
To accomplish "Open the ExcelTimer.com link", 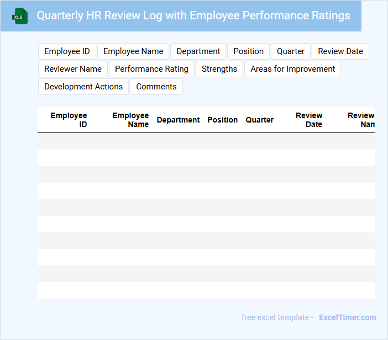I will [347, 317].
